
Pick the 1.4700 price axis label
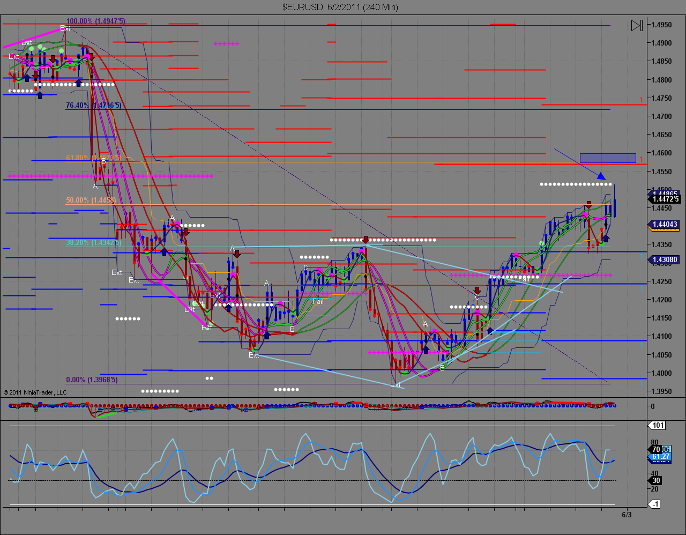click(x=662, y=117)
